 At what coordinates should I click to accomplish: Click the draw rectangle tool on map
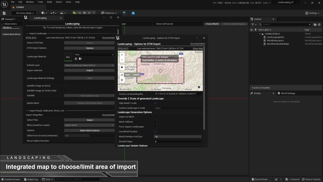tap(122, 67)
